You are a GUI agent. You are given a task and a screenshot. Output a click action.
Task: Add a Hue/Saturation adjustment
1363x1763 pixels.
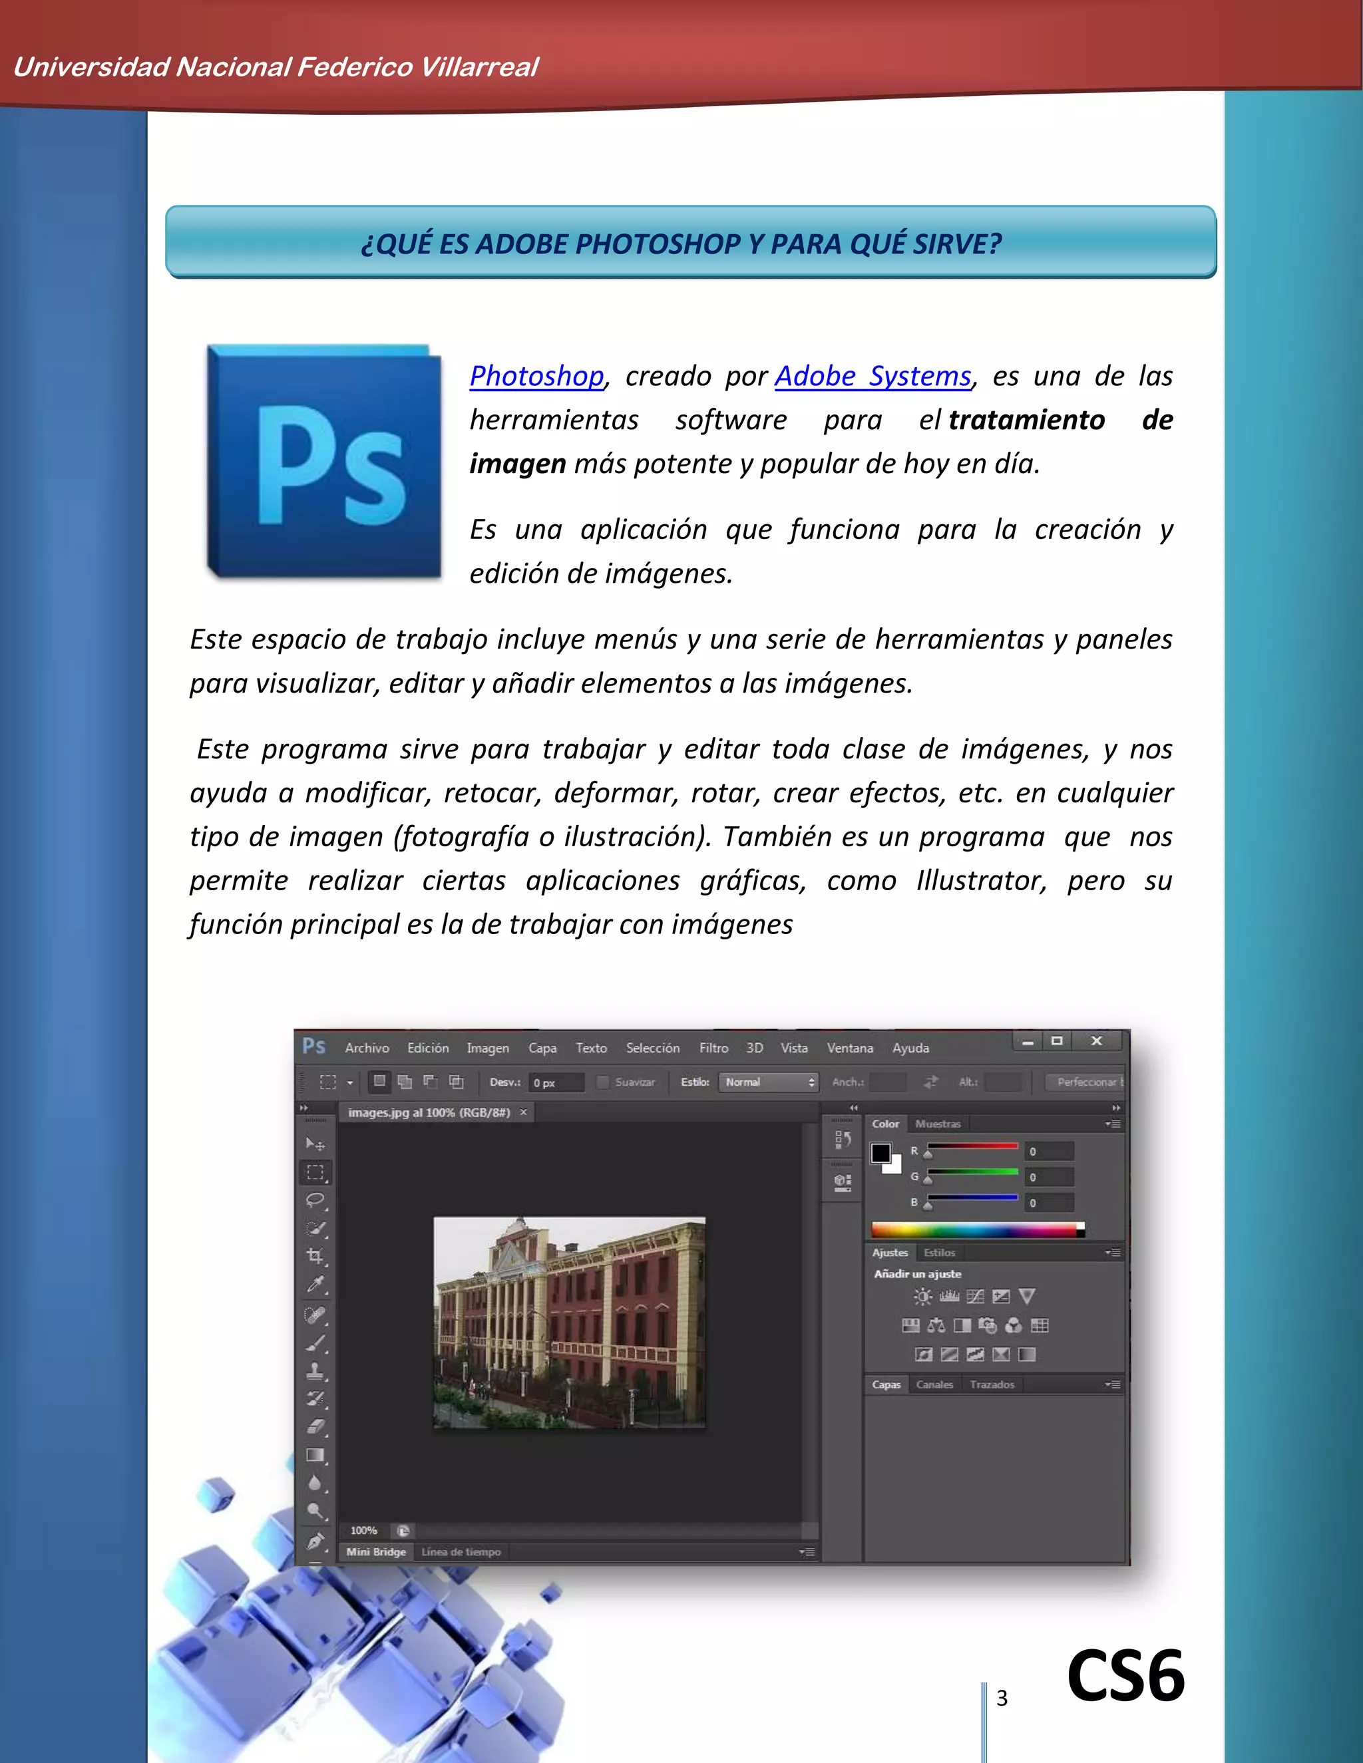point(911,1325)
